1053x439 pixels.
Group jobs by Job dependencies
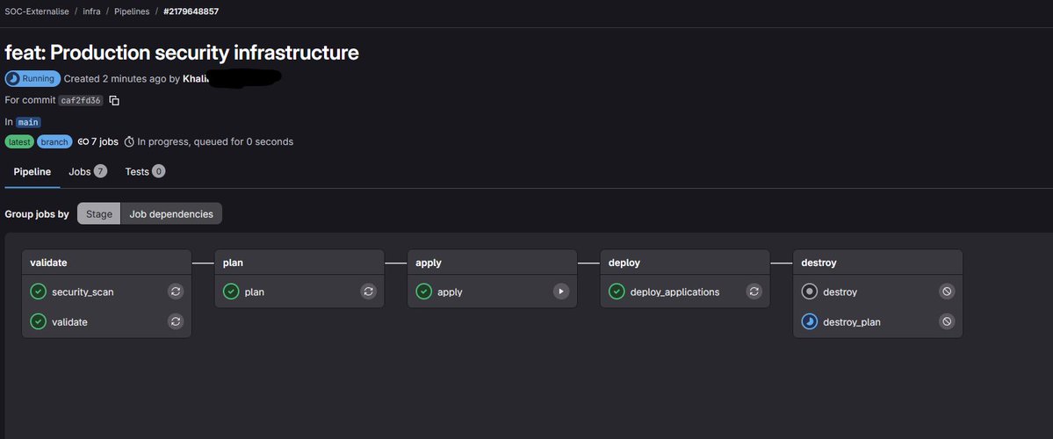pyautogui.click(x=171, y=214)
